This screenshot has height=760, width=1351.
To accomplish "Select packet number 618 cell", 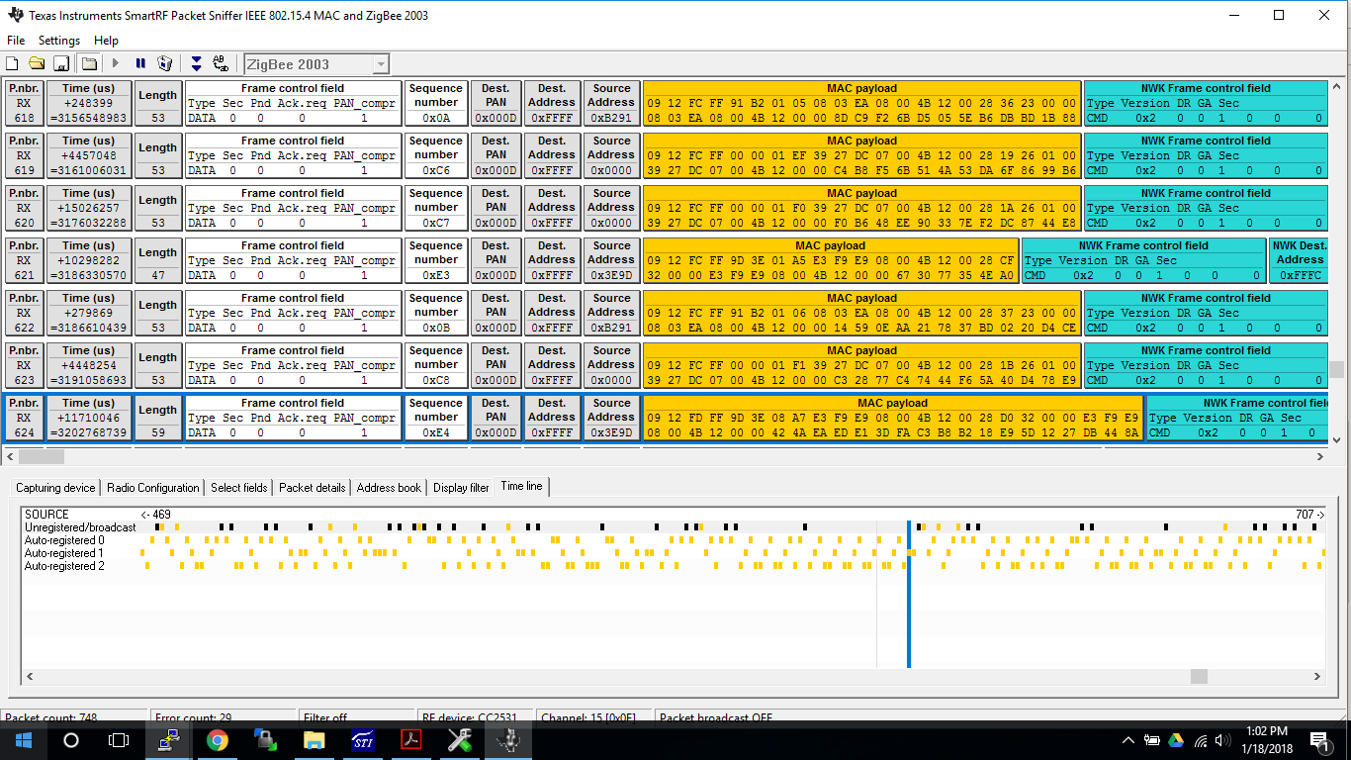I will (25, 103).
